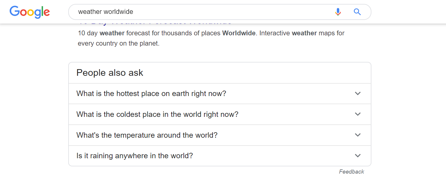Click the Feedback link below the questions
Image resolution: width=446 pixels, height=186 pixels.
pos(351,172)
